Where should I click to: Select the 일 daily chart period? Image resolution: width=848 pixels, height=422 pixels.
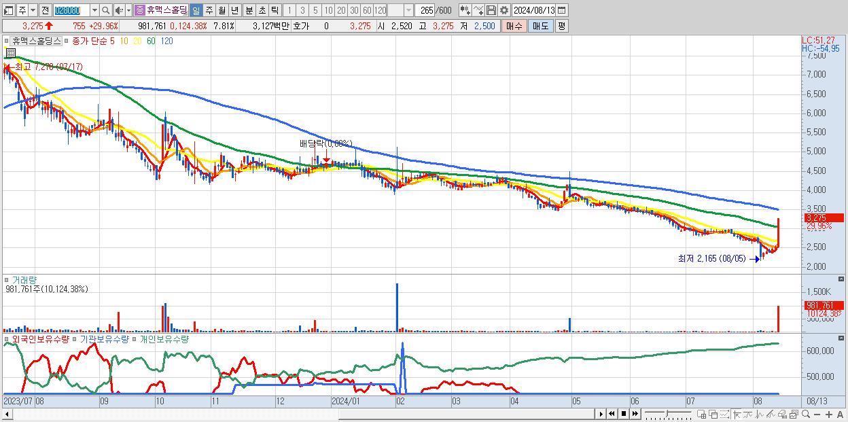196,10
